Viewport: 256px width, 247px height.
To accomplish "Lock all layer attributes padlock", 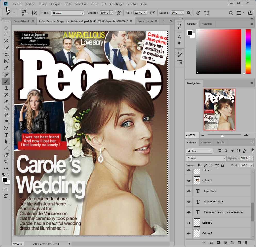I will coord(222,165).
